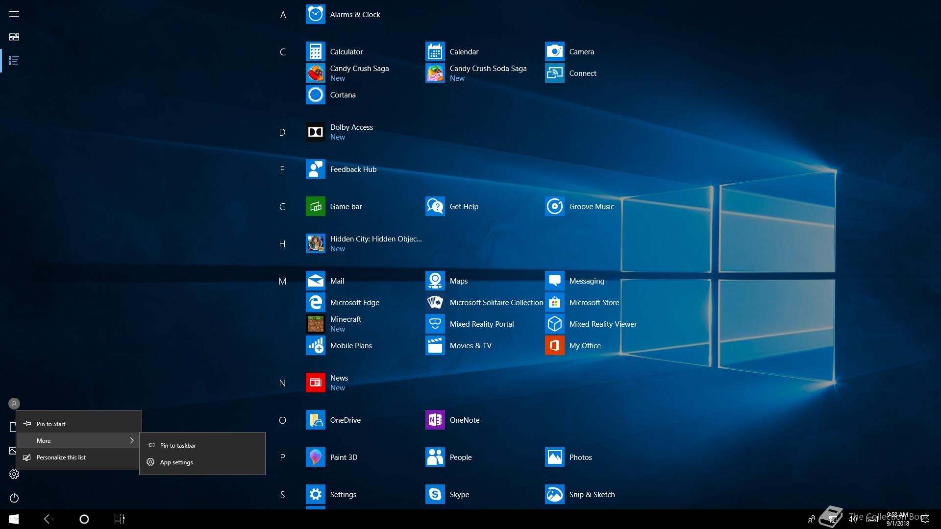Launch Microsoft Edge icon

tap(315, 303)
